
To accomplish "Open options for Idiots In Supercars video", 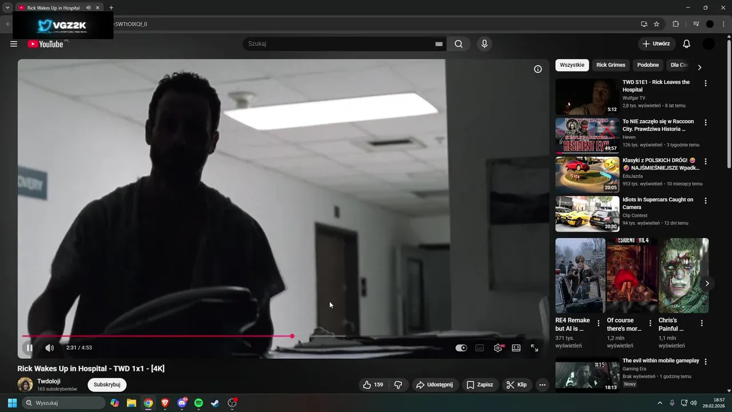I will (706, 201).
